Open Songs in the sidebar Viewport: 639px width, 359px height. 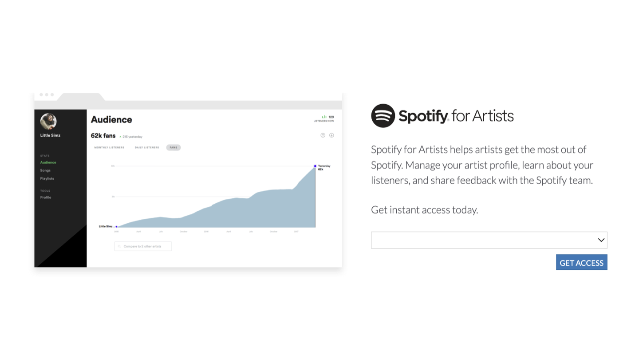pos(45,170)
